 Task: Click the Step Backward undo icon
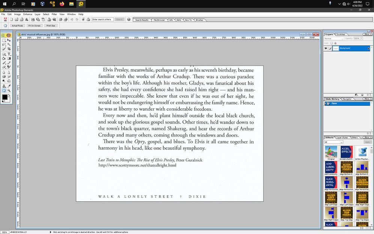coord(72,19)
